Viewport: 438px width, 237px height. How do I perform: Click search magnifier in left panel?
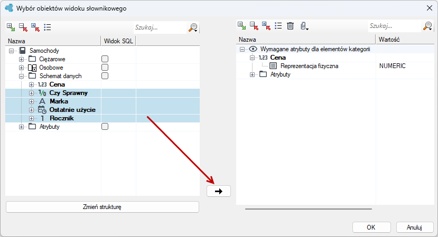(x=193, y=27)
